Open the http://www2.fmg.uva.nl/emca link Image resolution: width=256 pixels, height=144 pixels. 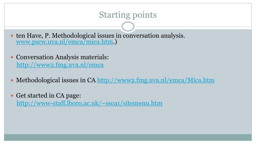(x=60, y=65)
